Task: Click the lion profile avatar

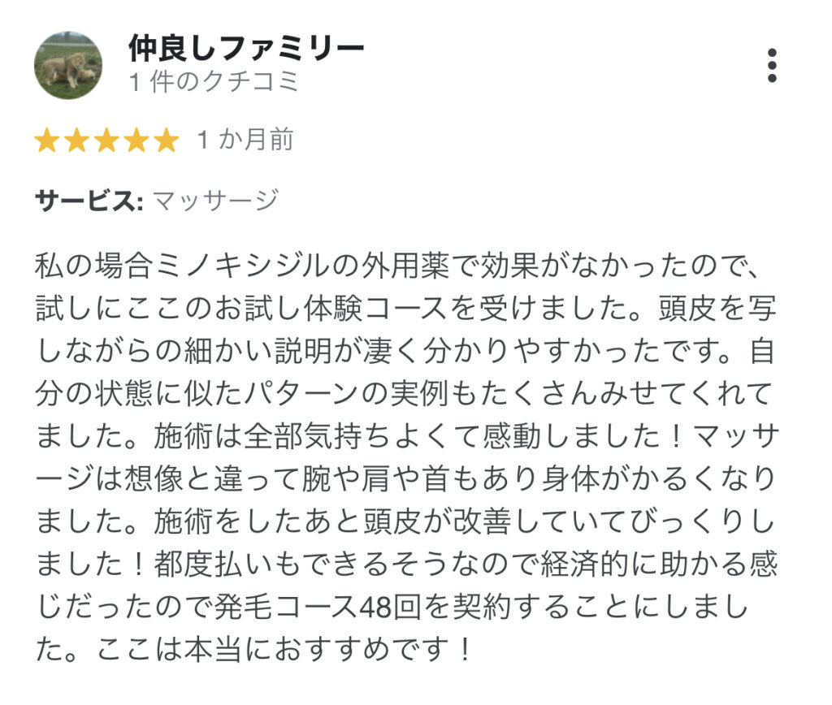Action: pos(68,65)
